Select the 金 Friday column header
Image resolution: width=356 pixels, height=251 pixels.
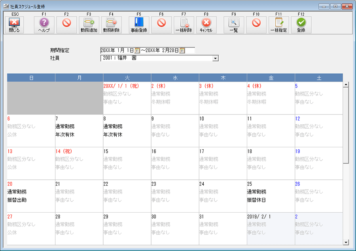[271, 78]
